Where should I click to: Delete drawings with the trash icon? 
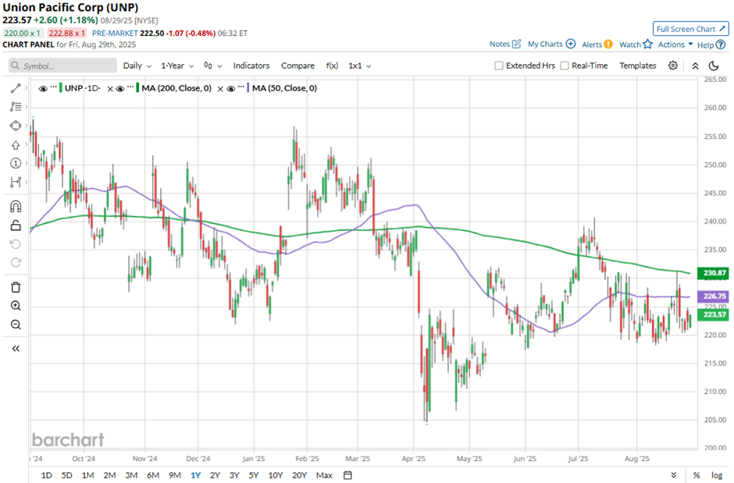point(16,287)
